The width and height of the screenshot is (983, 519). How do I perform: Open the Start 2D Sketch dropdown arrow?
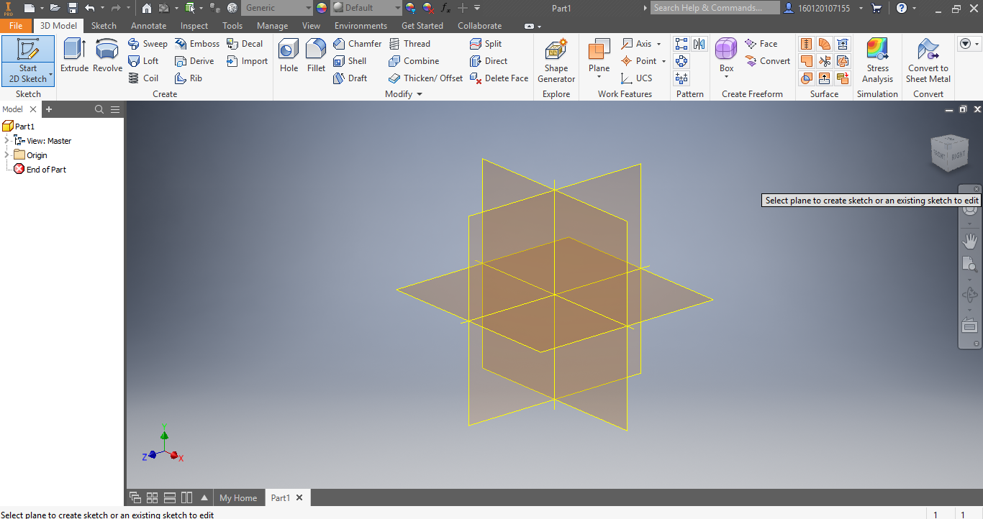(x=51, y=75)
